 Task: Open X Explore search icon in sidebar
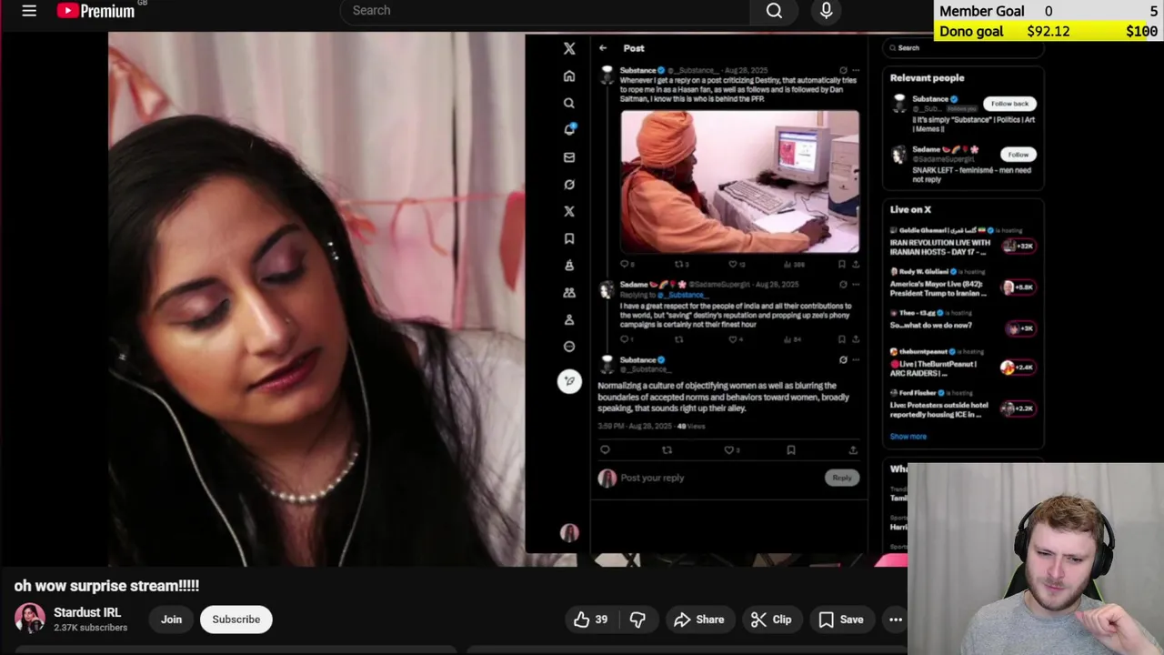click(x=569, y=103)
